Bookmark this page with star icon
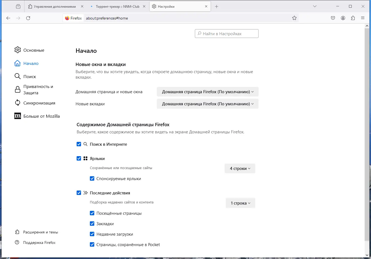This screenshot has height=259, width=371. (294, 18)
